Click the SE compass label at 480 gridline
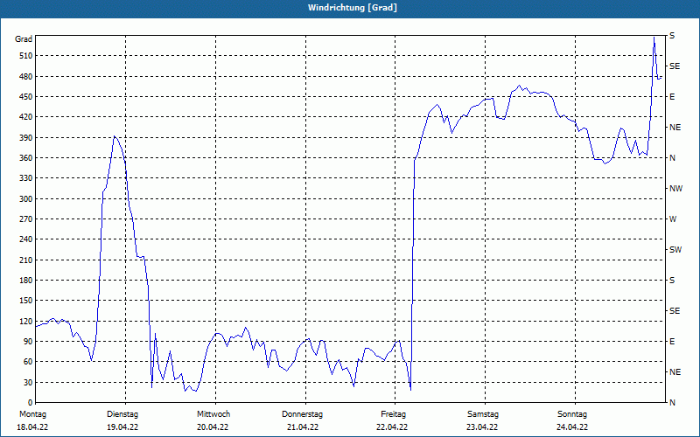 675,66
